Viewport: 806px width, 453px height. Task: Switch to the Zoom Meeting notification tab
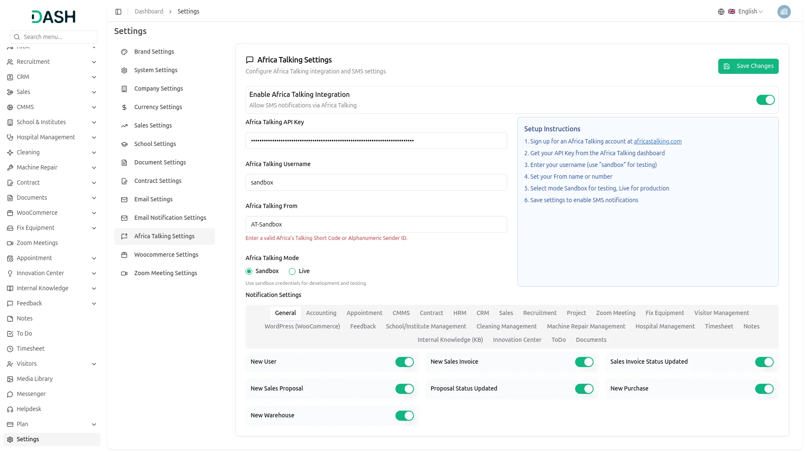[x=615, y=313]
